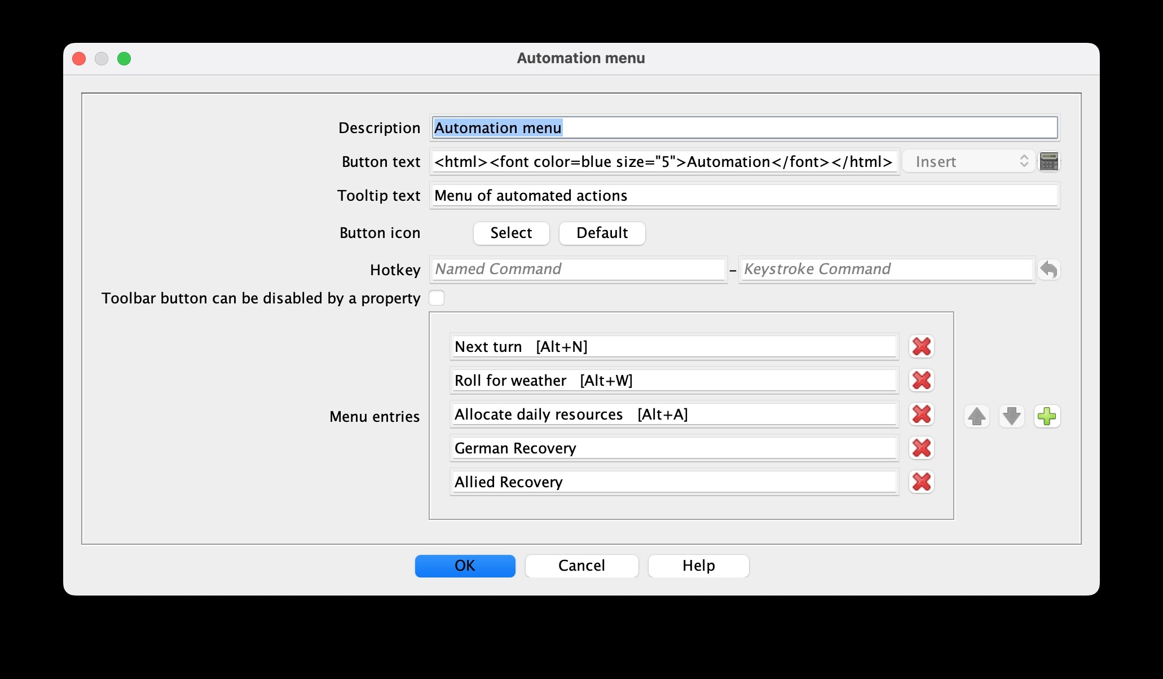The height and width of the screenshot is (679, 1163).
Task: Move selected menu entry down
Action: pos(1012,417)
